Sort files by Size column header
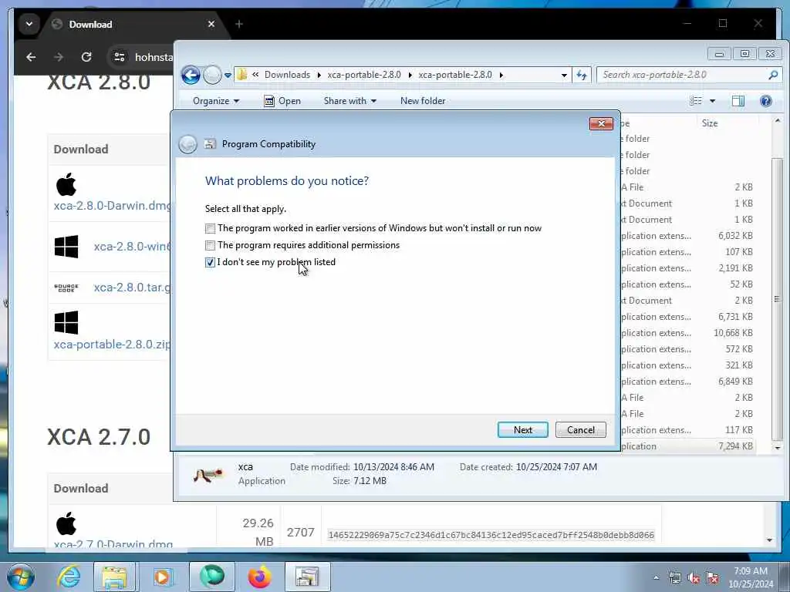Screen dimensions: 790x592 (710, 123)
